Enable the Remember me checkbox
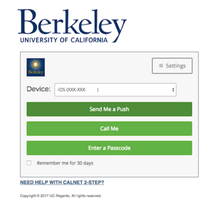This screenshot has width=218, height=202. pyautogui.click(x=29, y=163)
